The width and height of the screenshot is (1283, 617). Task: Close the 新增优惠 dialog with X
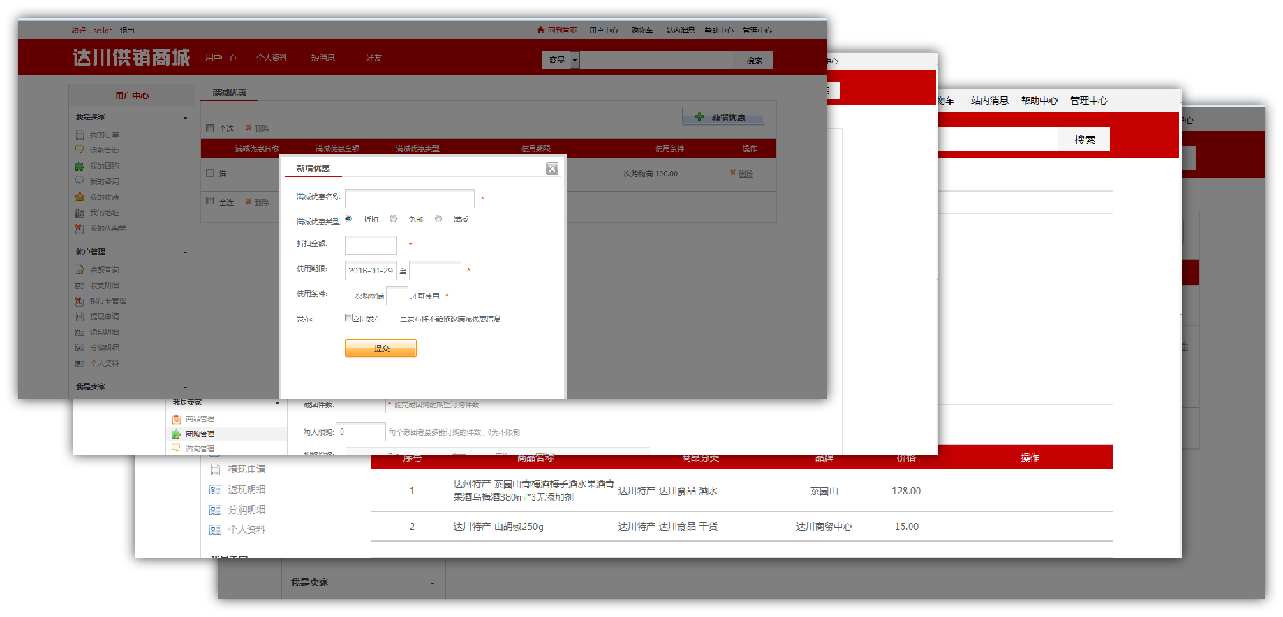(552, 169)
